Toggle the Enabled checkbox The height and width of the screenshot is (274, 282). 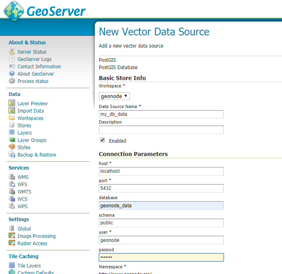coord(103,140)
